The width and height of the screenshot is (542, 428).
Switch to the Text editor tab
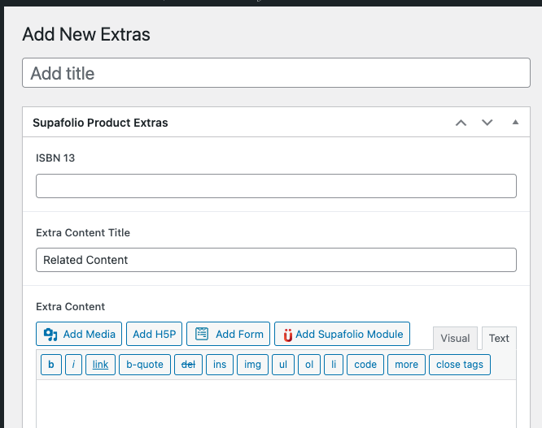pos(499,339)
